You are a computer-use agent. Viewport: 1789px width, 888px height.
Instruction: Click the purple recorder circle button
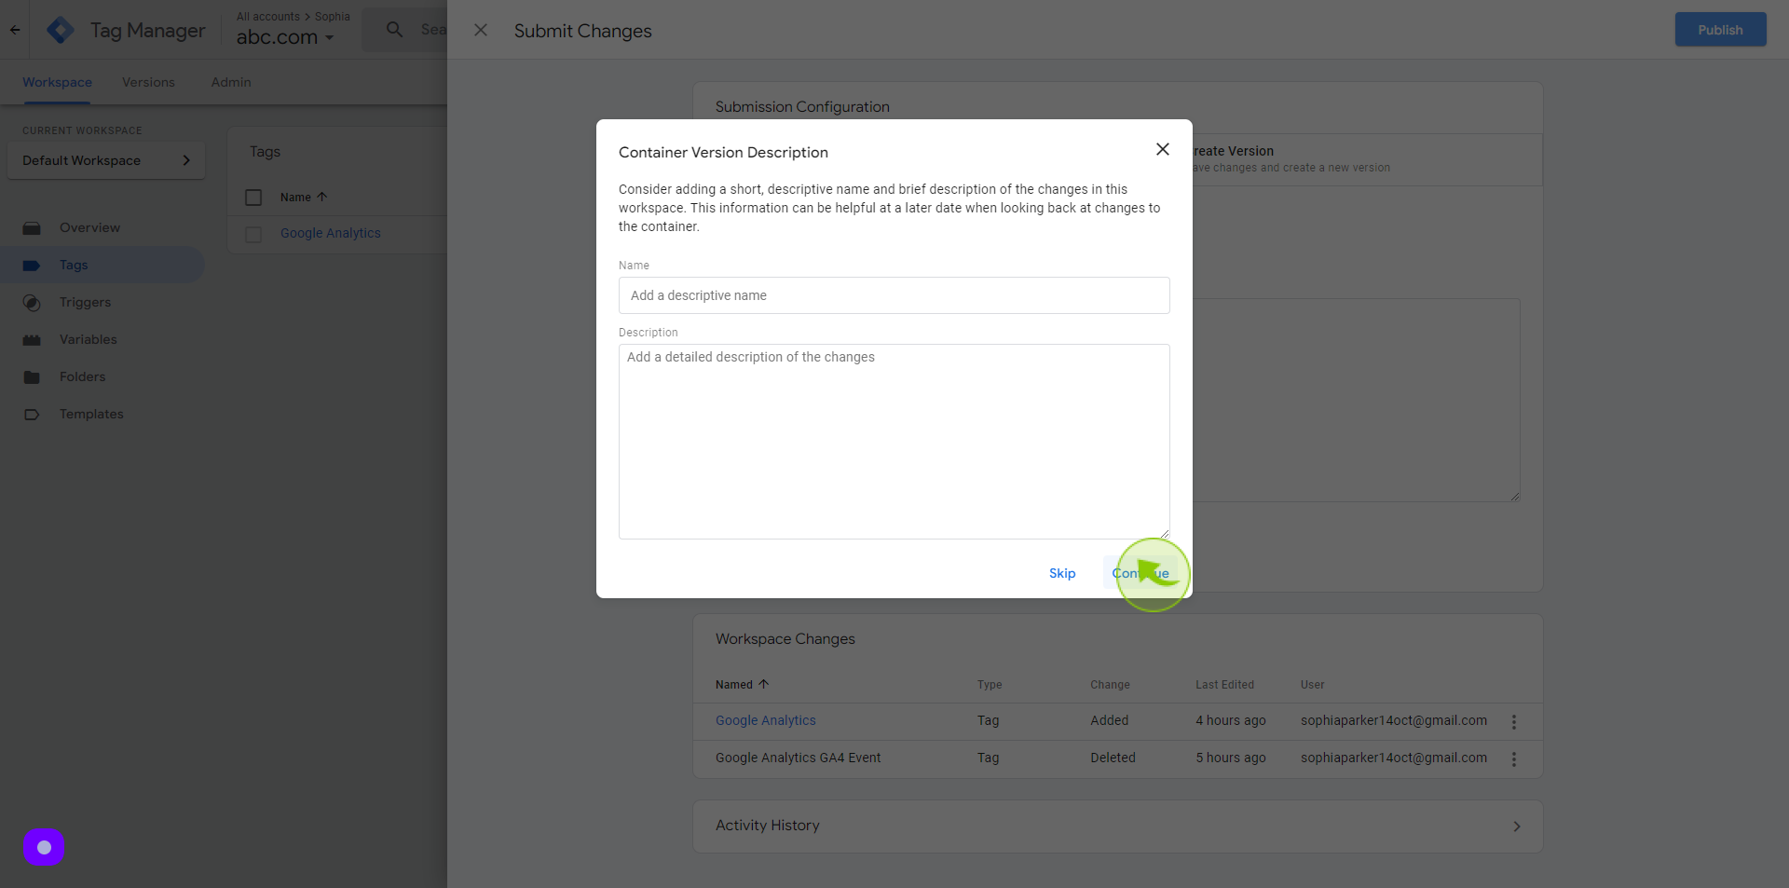point(44,847)
